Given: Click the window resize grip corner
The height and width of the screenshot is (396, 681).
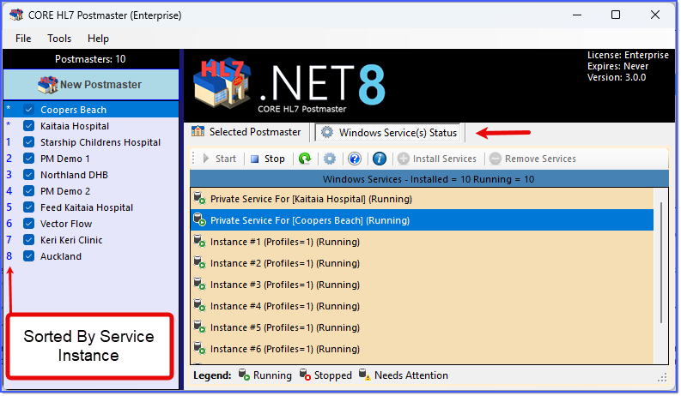Looking at the screenshot, I should coord(662,378).
